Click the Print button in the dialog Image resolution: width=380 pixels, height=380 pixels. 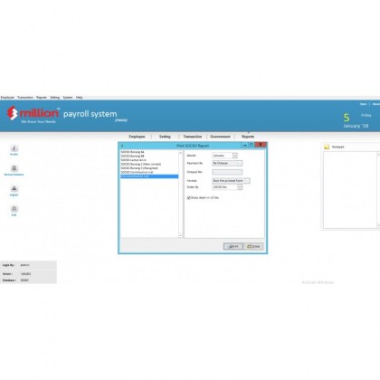[x=233, y=246]
